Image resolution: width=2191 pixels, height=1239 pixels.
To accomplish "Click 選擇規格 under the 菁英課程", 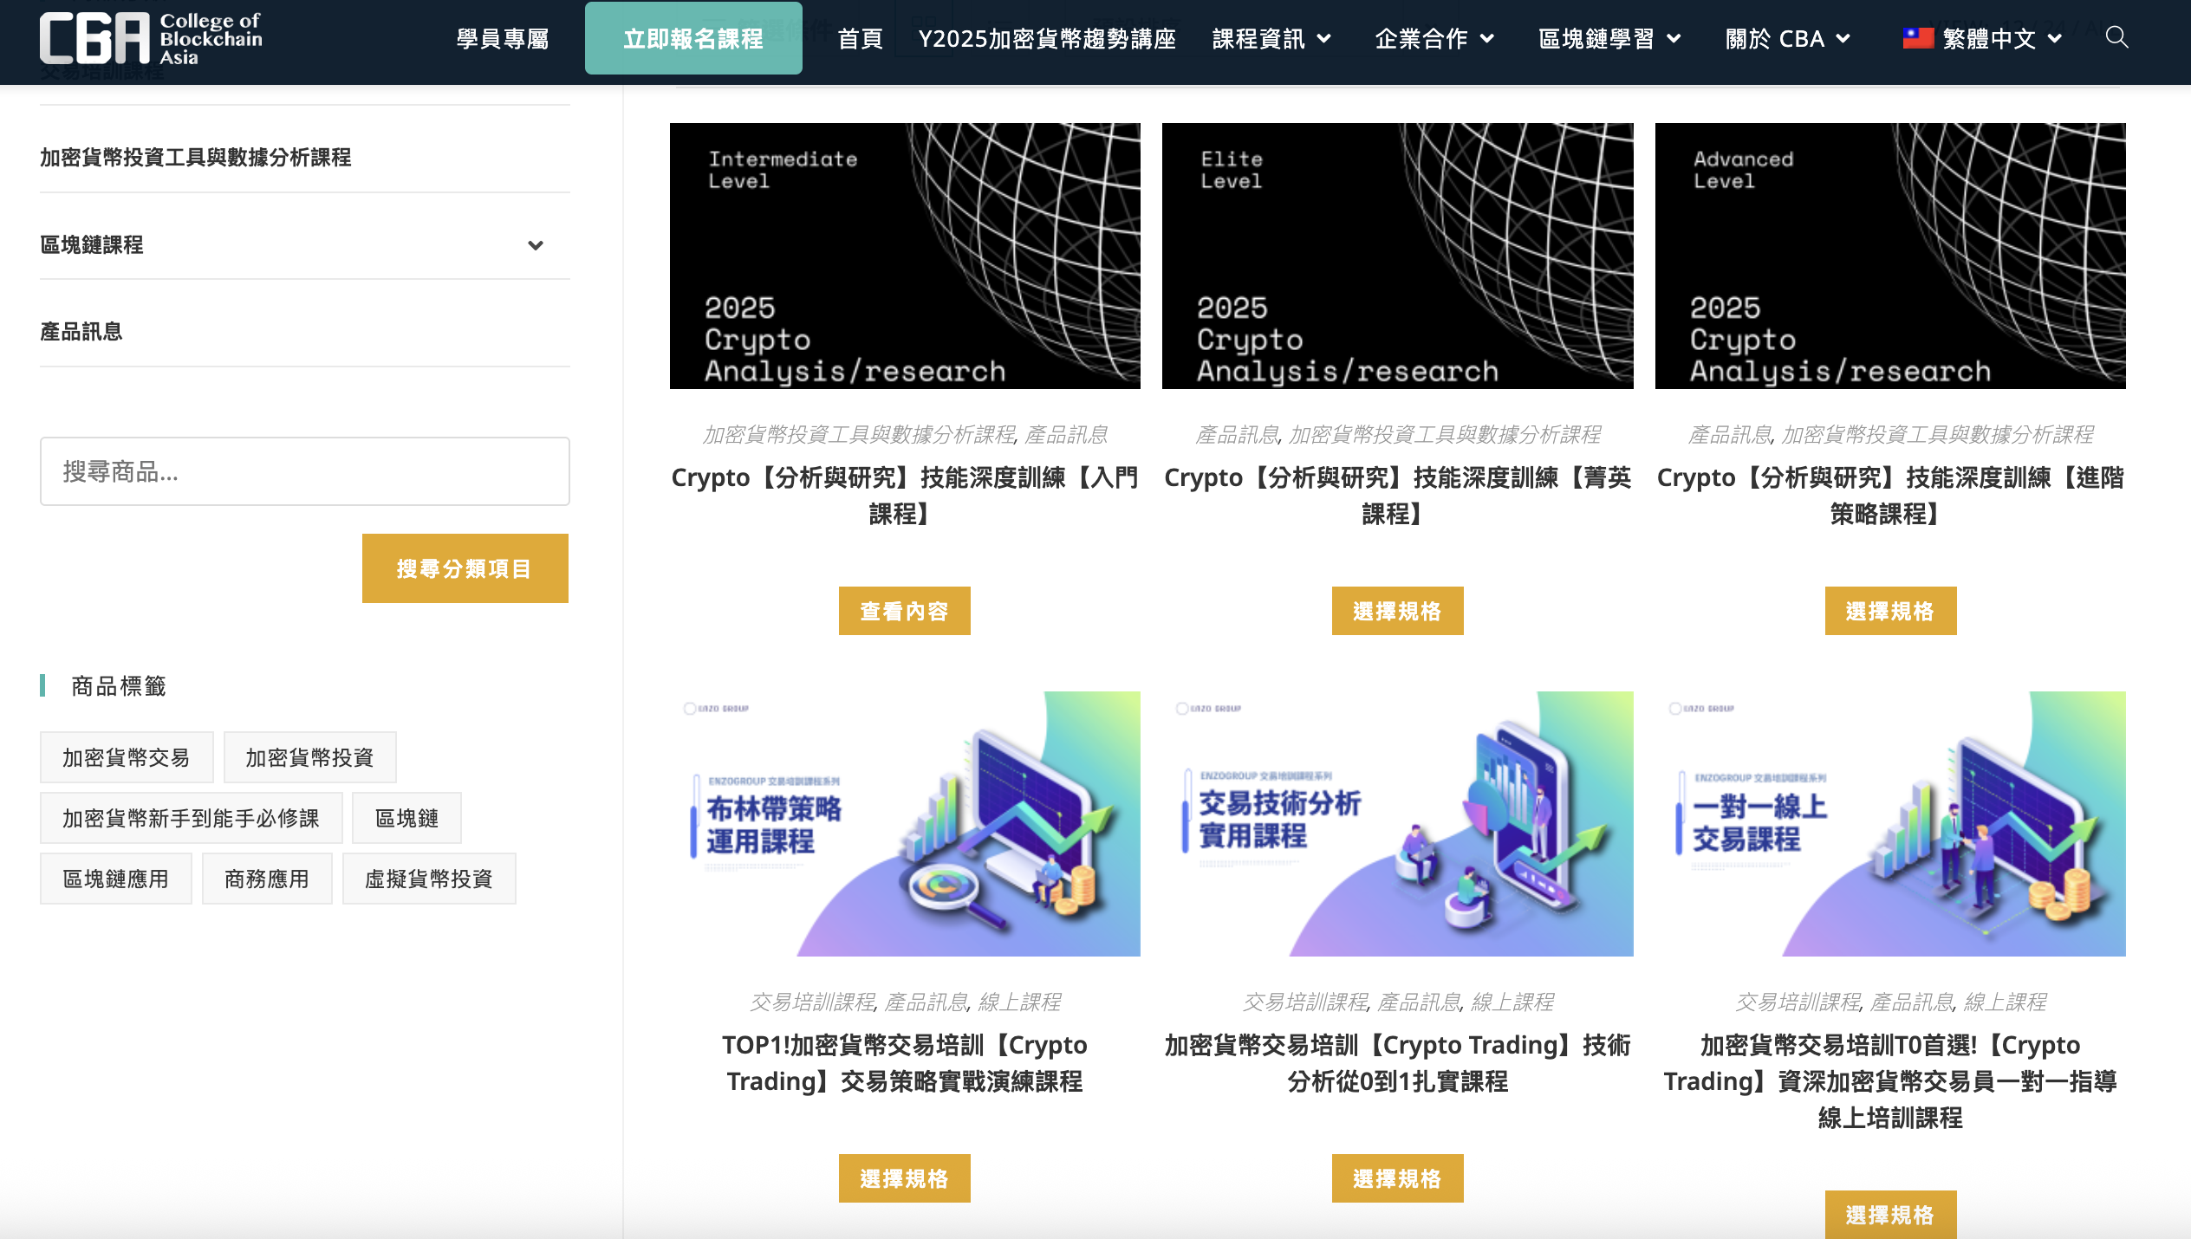I will (1397, 610).
